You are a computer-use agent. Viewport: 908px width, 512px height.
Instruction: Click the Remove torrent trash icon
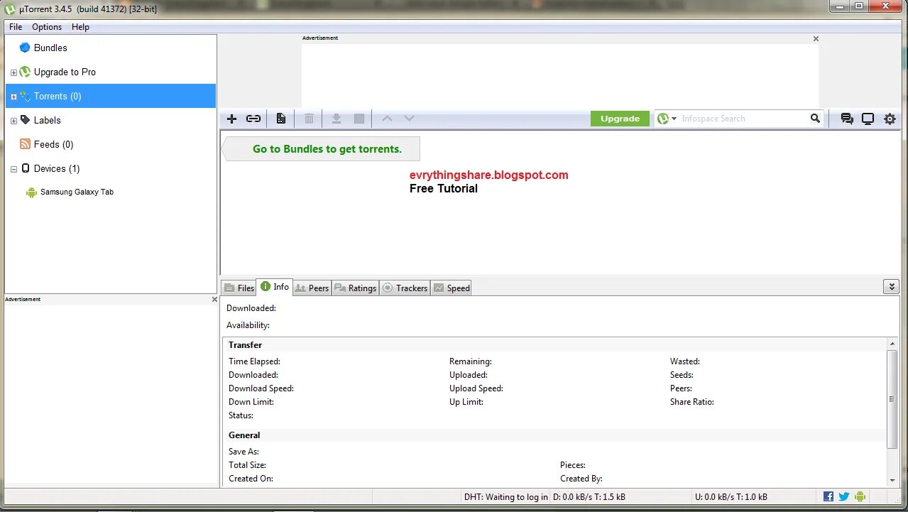click(309, 119)
